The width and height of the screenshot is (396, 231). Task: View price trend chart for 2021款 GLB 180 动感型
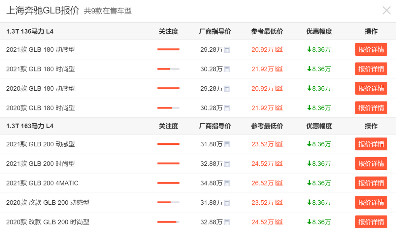279,50
